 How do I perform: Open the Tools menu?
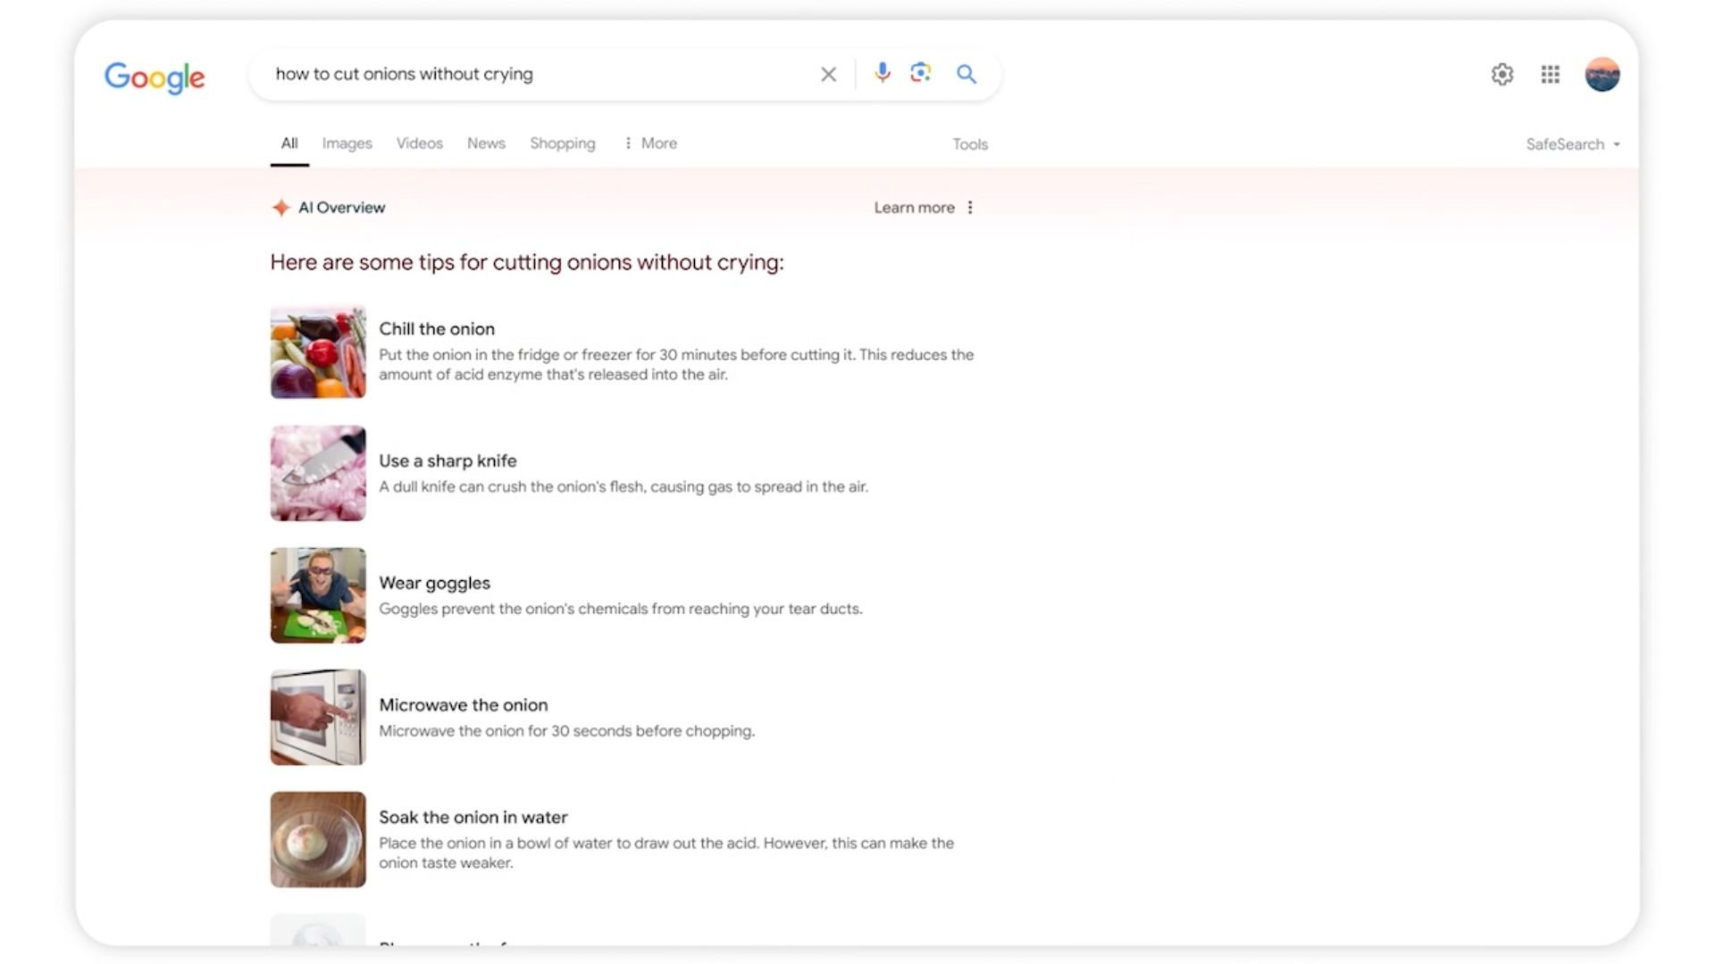click(x=970, y=144)
